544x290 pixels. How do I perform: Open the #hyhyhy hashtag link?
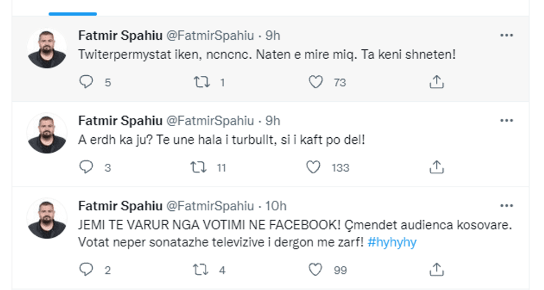(392, 244)
